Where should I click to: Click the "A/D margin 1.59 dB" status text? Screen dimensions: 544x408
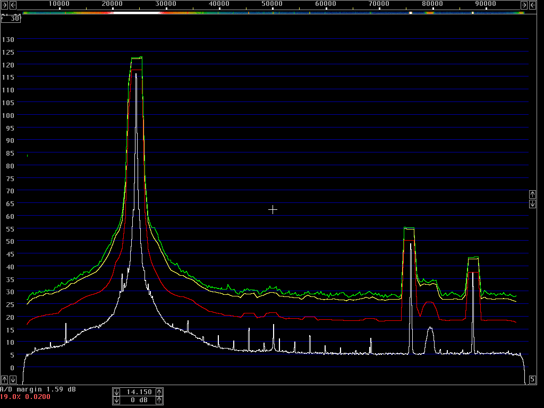(38, 389)
